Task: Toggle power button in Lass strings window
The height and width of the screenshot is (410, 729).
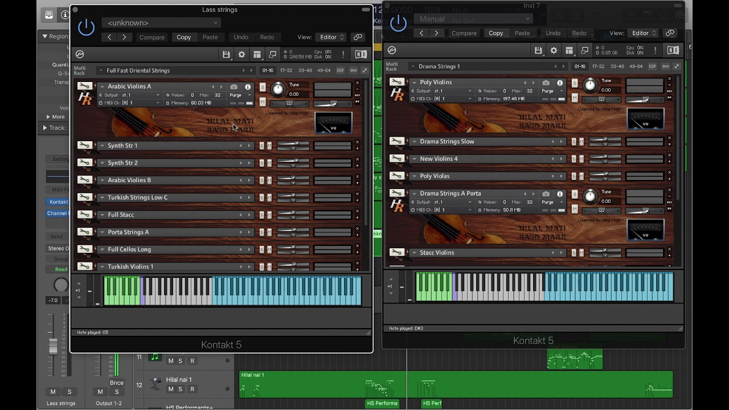Action: 87,27
